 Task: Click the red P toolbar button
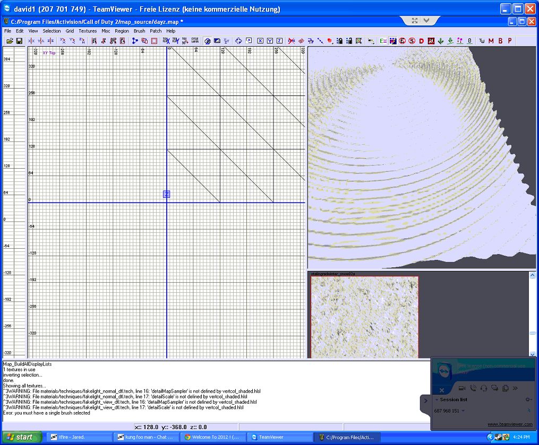tap(510, 41)
